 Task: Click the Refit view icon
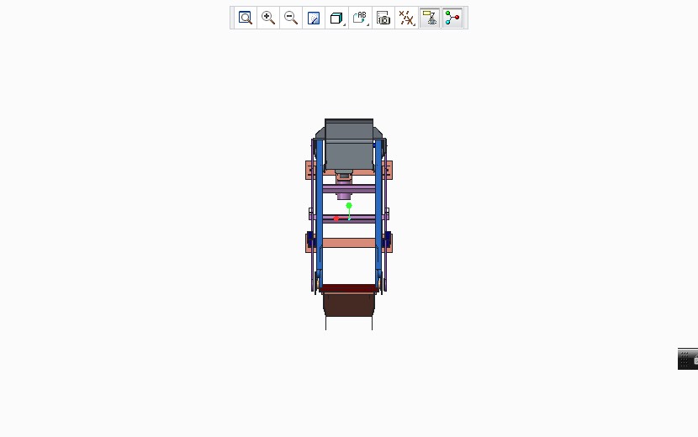coord(246,18)
